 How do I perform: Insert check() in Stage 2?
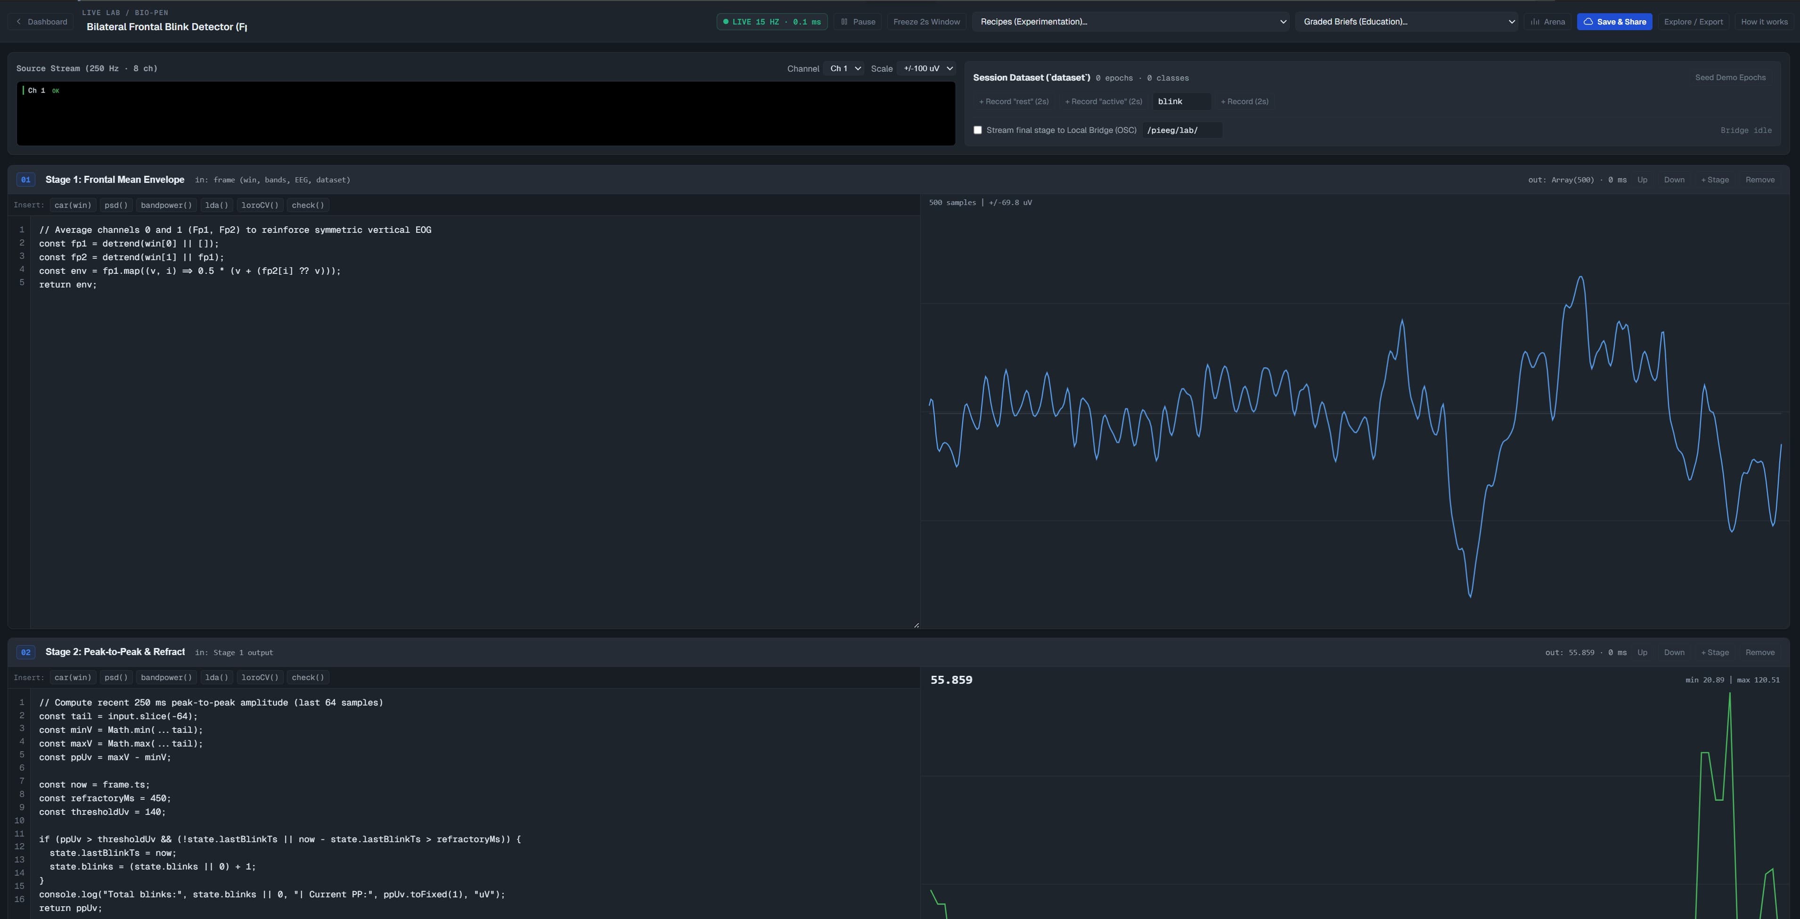tap(308, 677)
